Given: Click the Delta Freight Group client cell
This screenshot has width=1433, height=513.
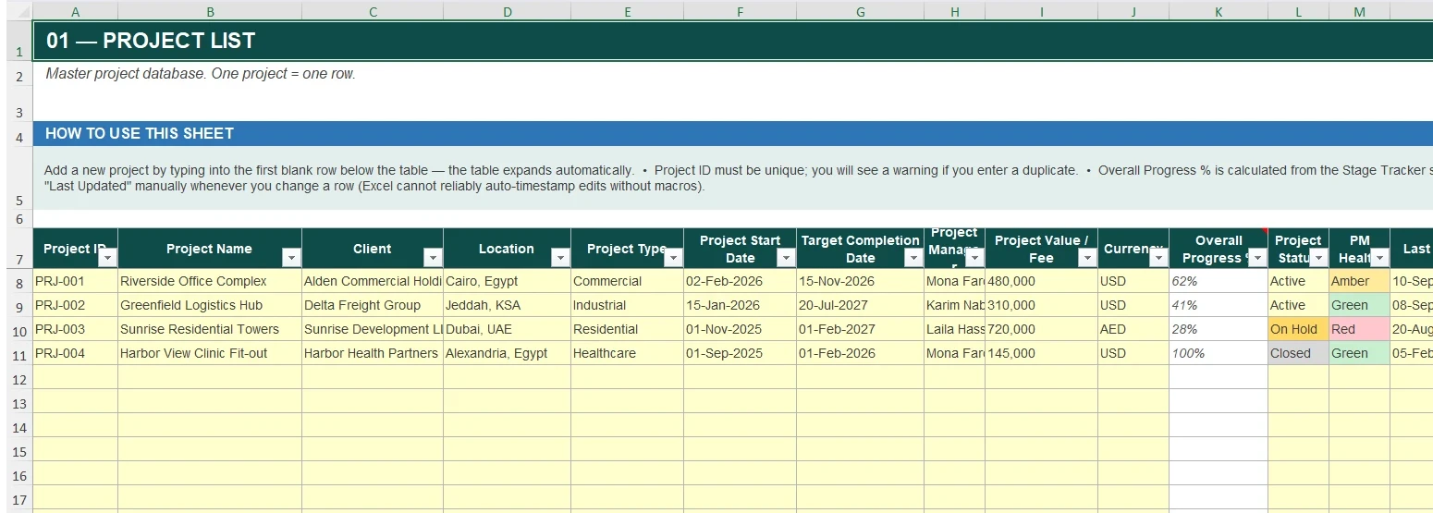Looking at the screenshot, I should coord(373,305).
